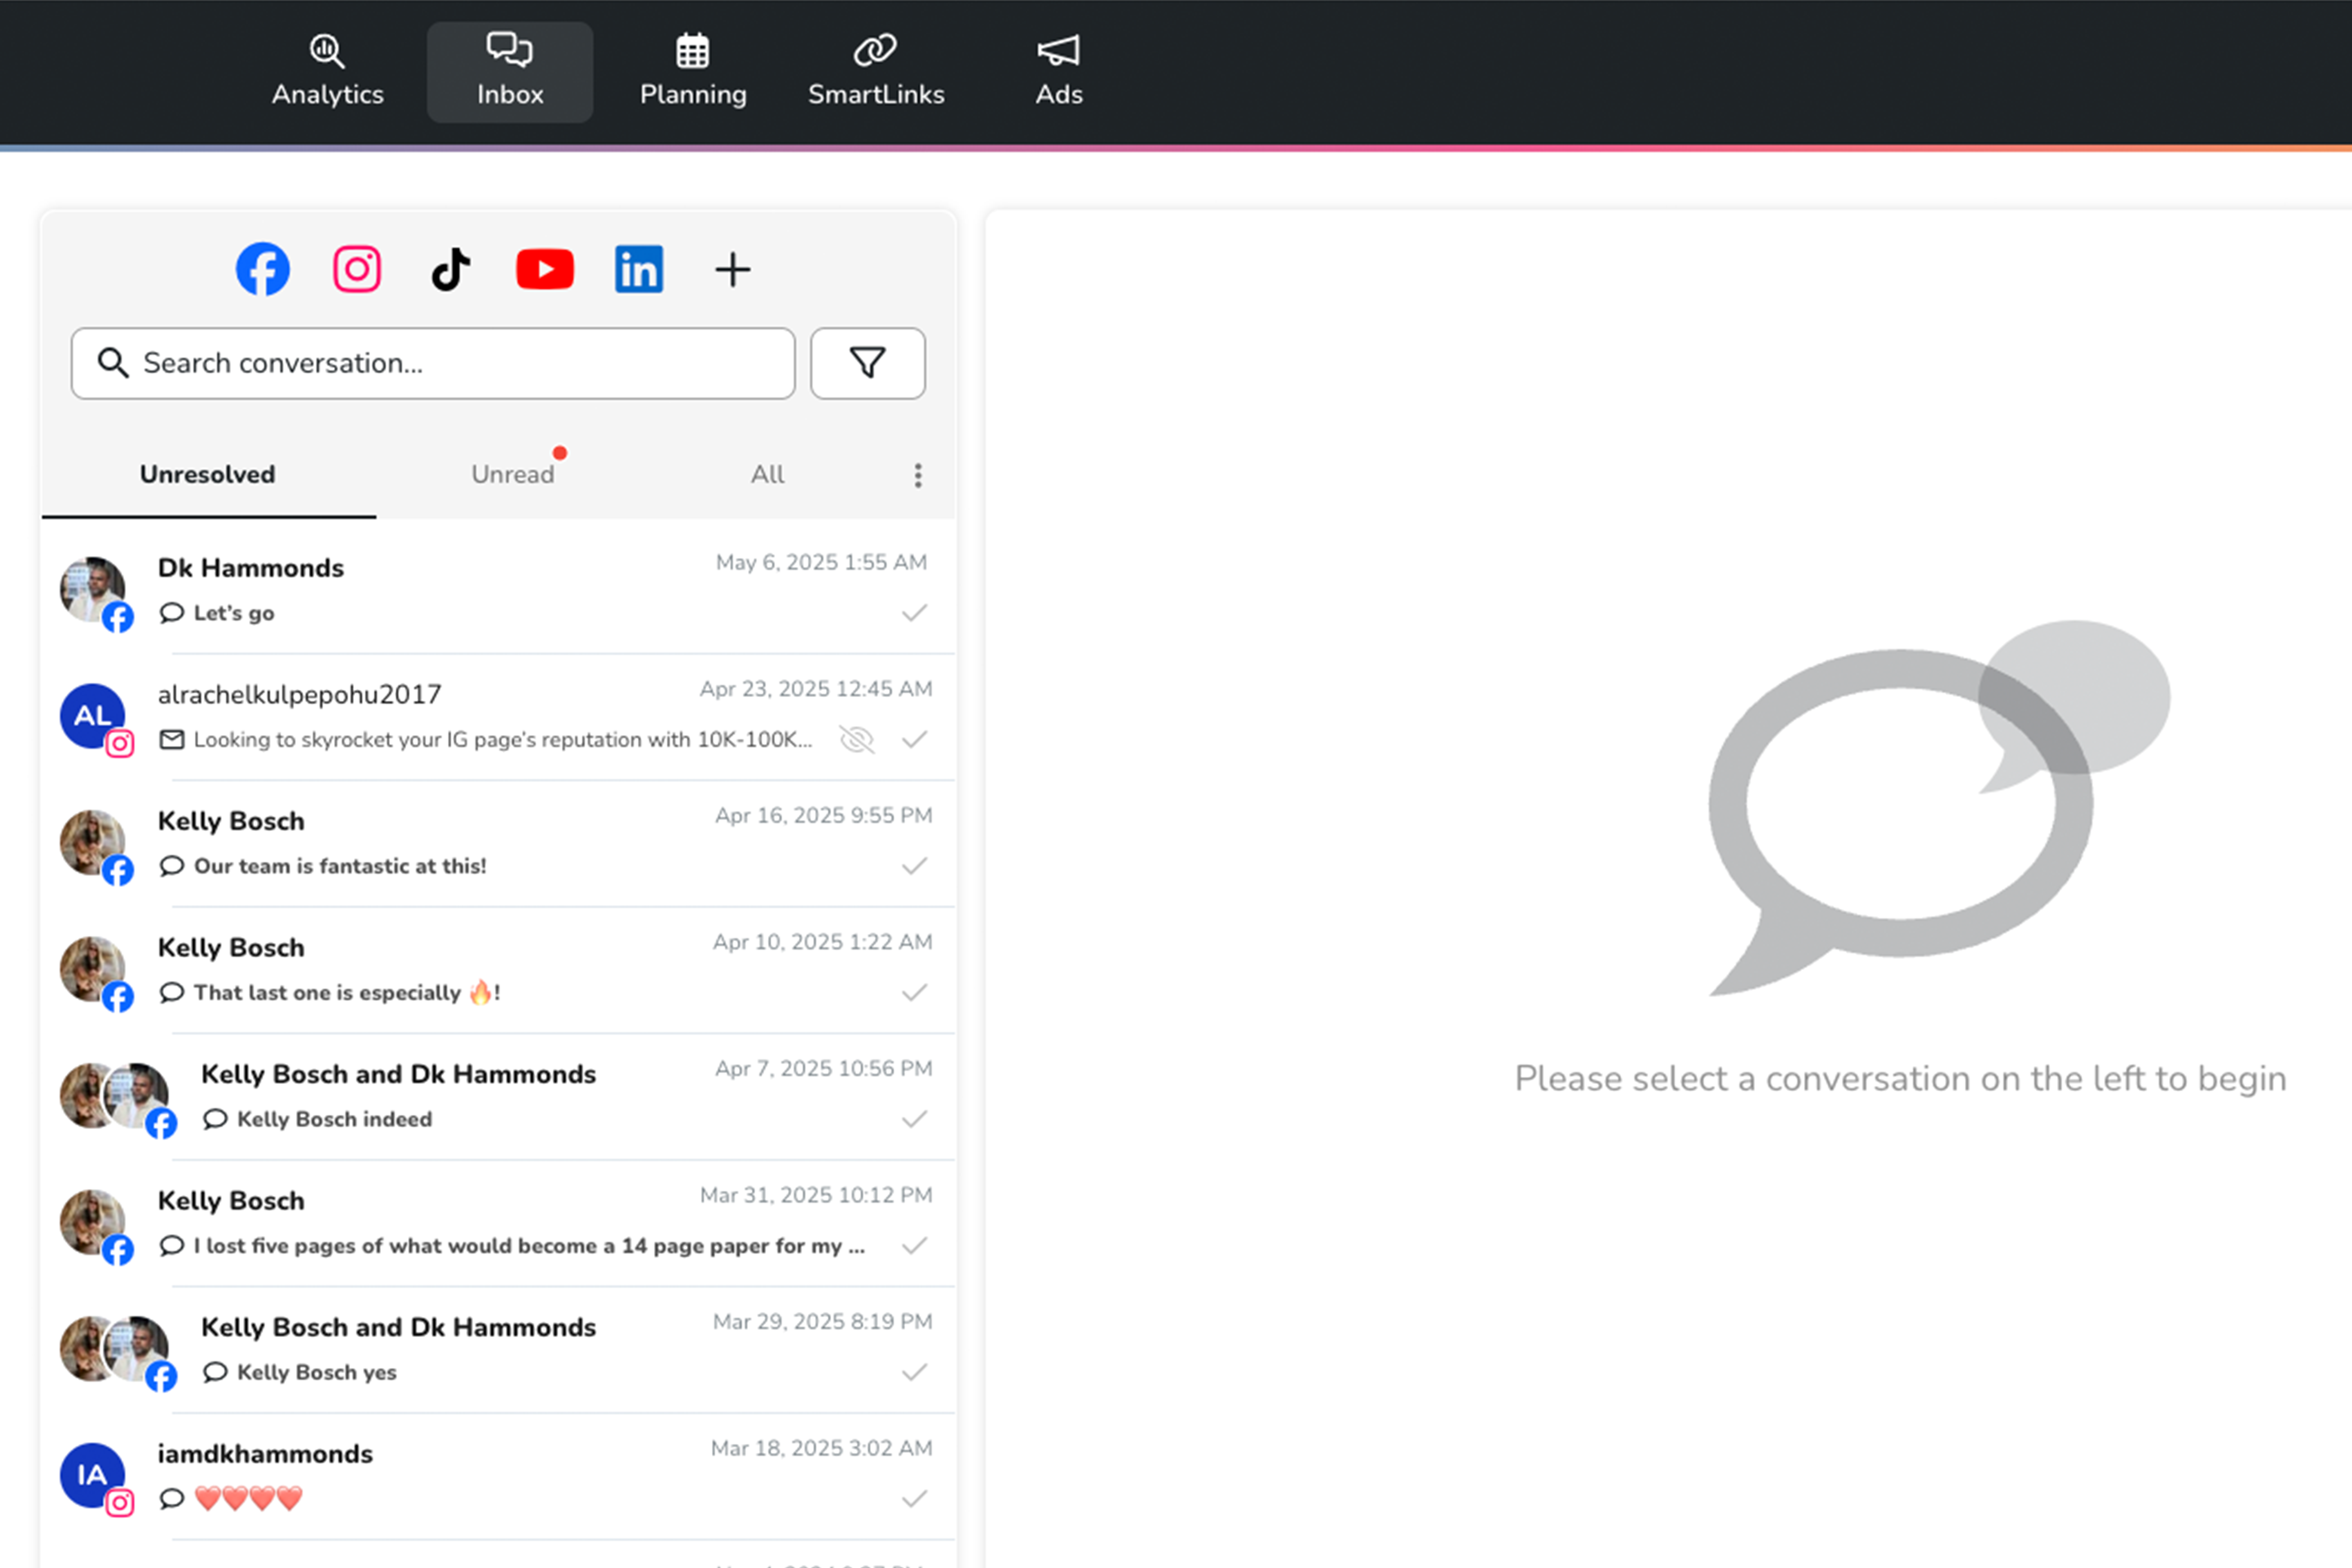
Task: Click comment bubble icon beside 'Kelly Bosch yes'
Action: click(215, 1372)
